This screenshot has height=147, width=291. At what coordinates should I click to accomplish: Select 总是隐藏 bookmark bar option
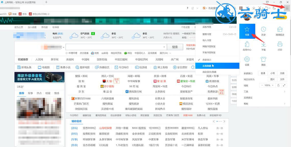click(217, 66)
